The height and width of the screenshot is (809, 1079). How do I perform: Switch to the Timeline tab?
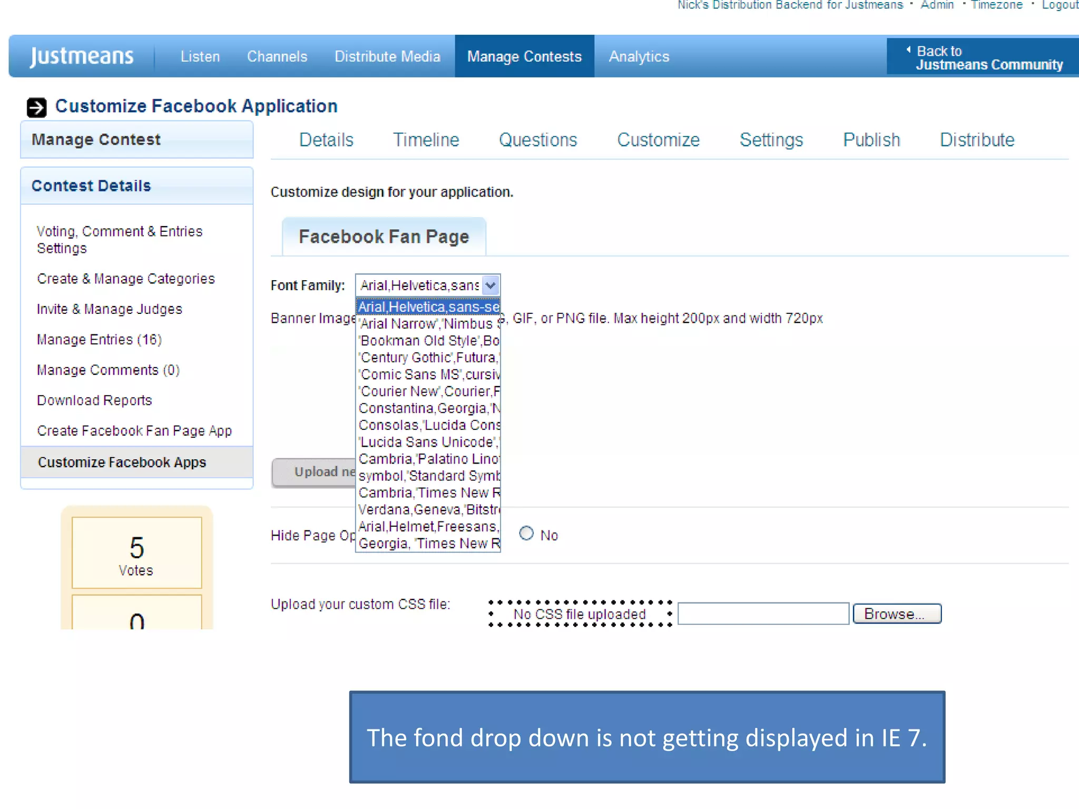(426, 140)
